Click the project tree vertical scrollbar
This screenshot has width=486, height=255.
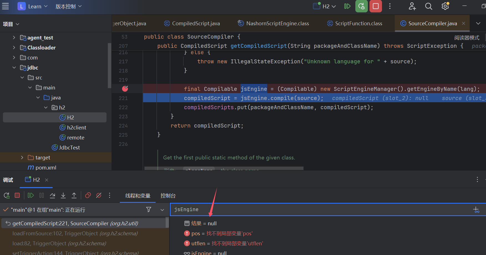tap(109, 66)
